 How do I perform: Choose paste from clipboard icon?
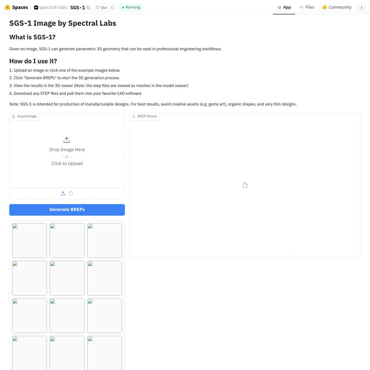[71, 194]
